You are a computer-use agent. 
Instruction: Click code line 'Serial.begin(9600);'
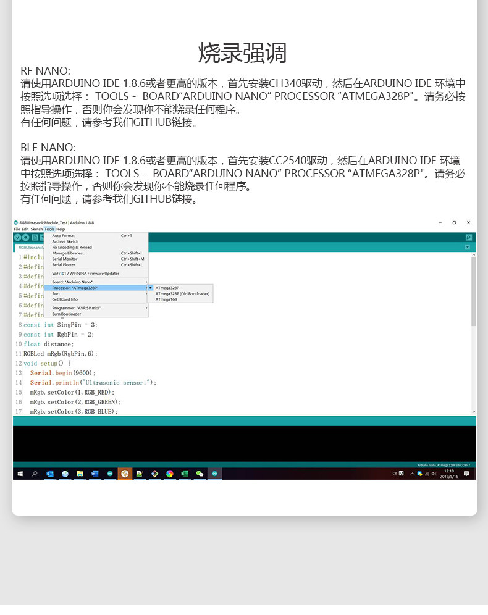tap(63, 373)
